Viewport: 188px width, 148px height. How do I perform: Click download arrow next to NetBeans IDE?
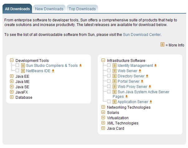point(53,71)
